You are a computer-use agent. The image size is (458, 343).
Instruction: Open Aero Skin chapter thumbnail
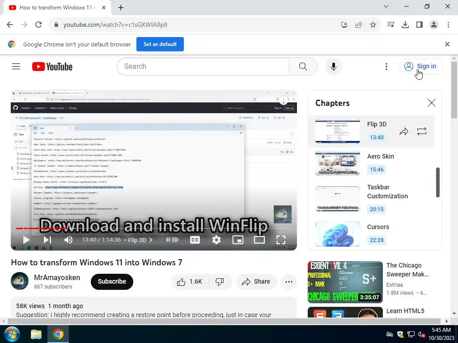[x=338, y=163]
